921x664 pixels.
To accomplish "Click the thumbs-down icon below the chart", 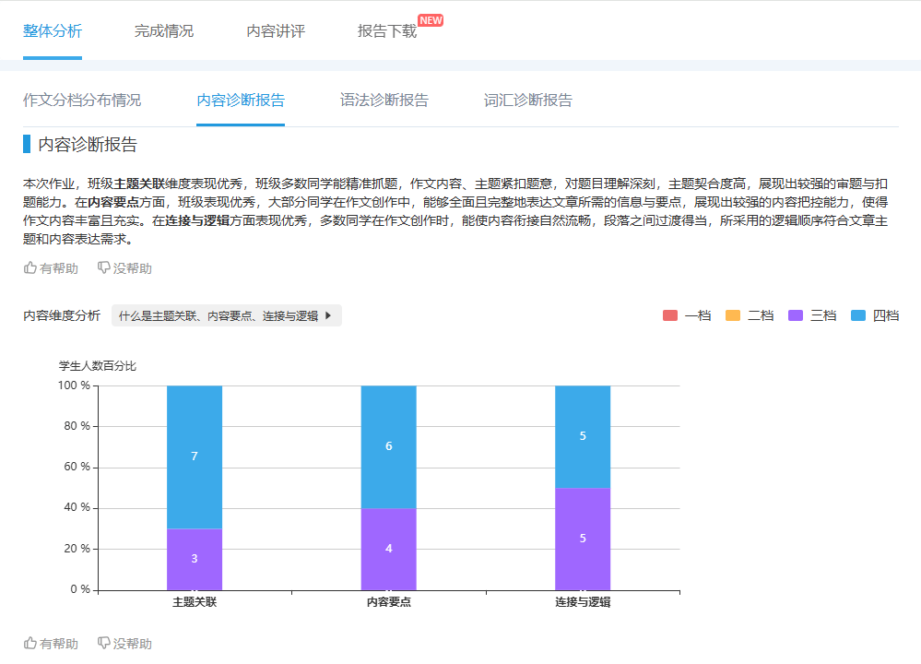I will (104, 644).
